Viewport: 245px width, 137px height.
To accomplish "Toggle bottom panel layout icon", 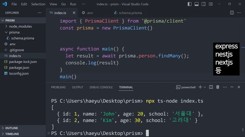I will coord(196,4).
